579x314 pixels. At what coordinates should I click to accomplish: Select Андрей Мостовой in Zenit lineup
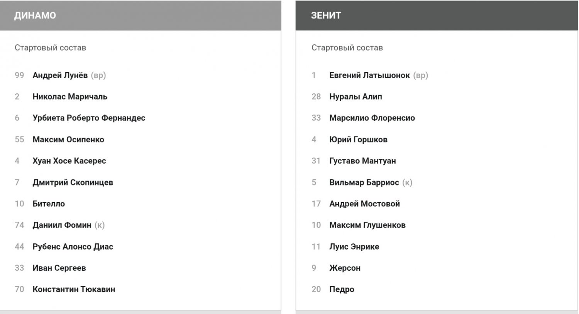pyautogui.click(x=364, y=204)
